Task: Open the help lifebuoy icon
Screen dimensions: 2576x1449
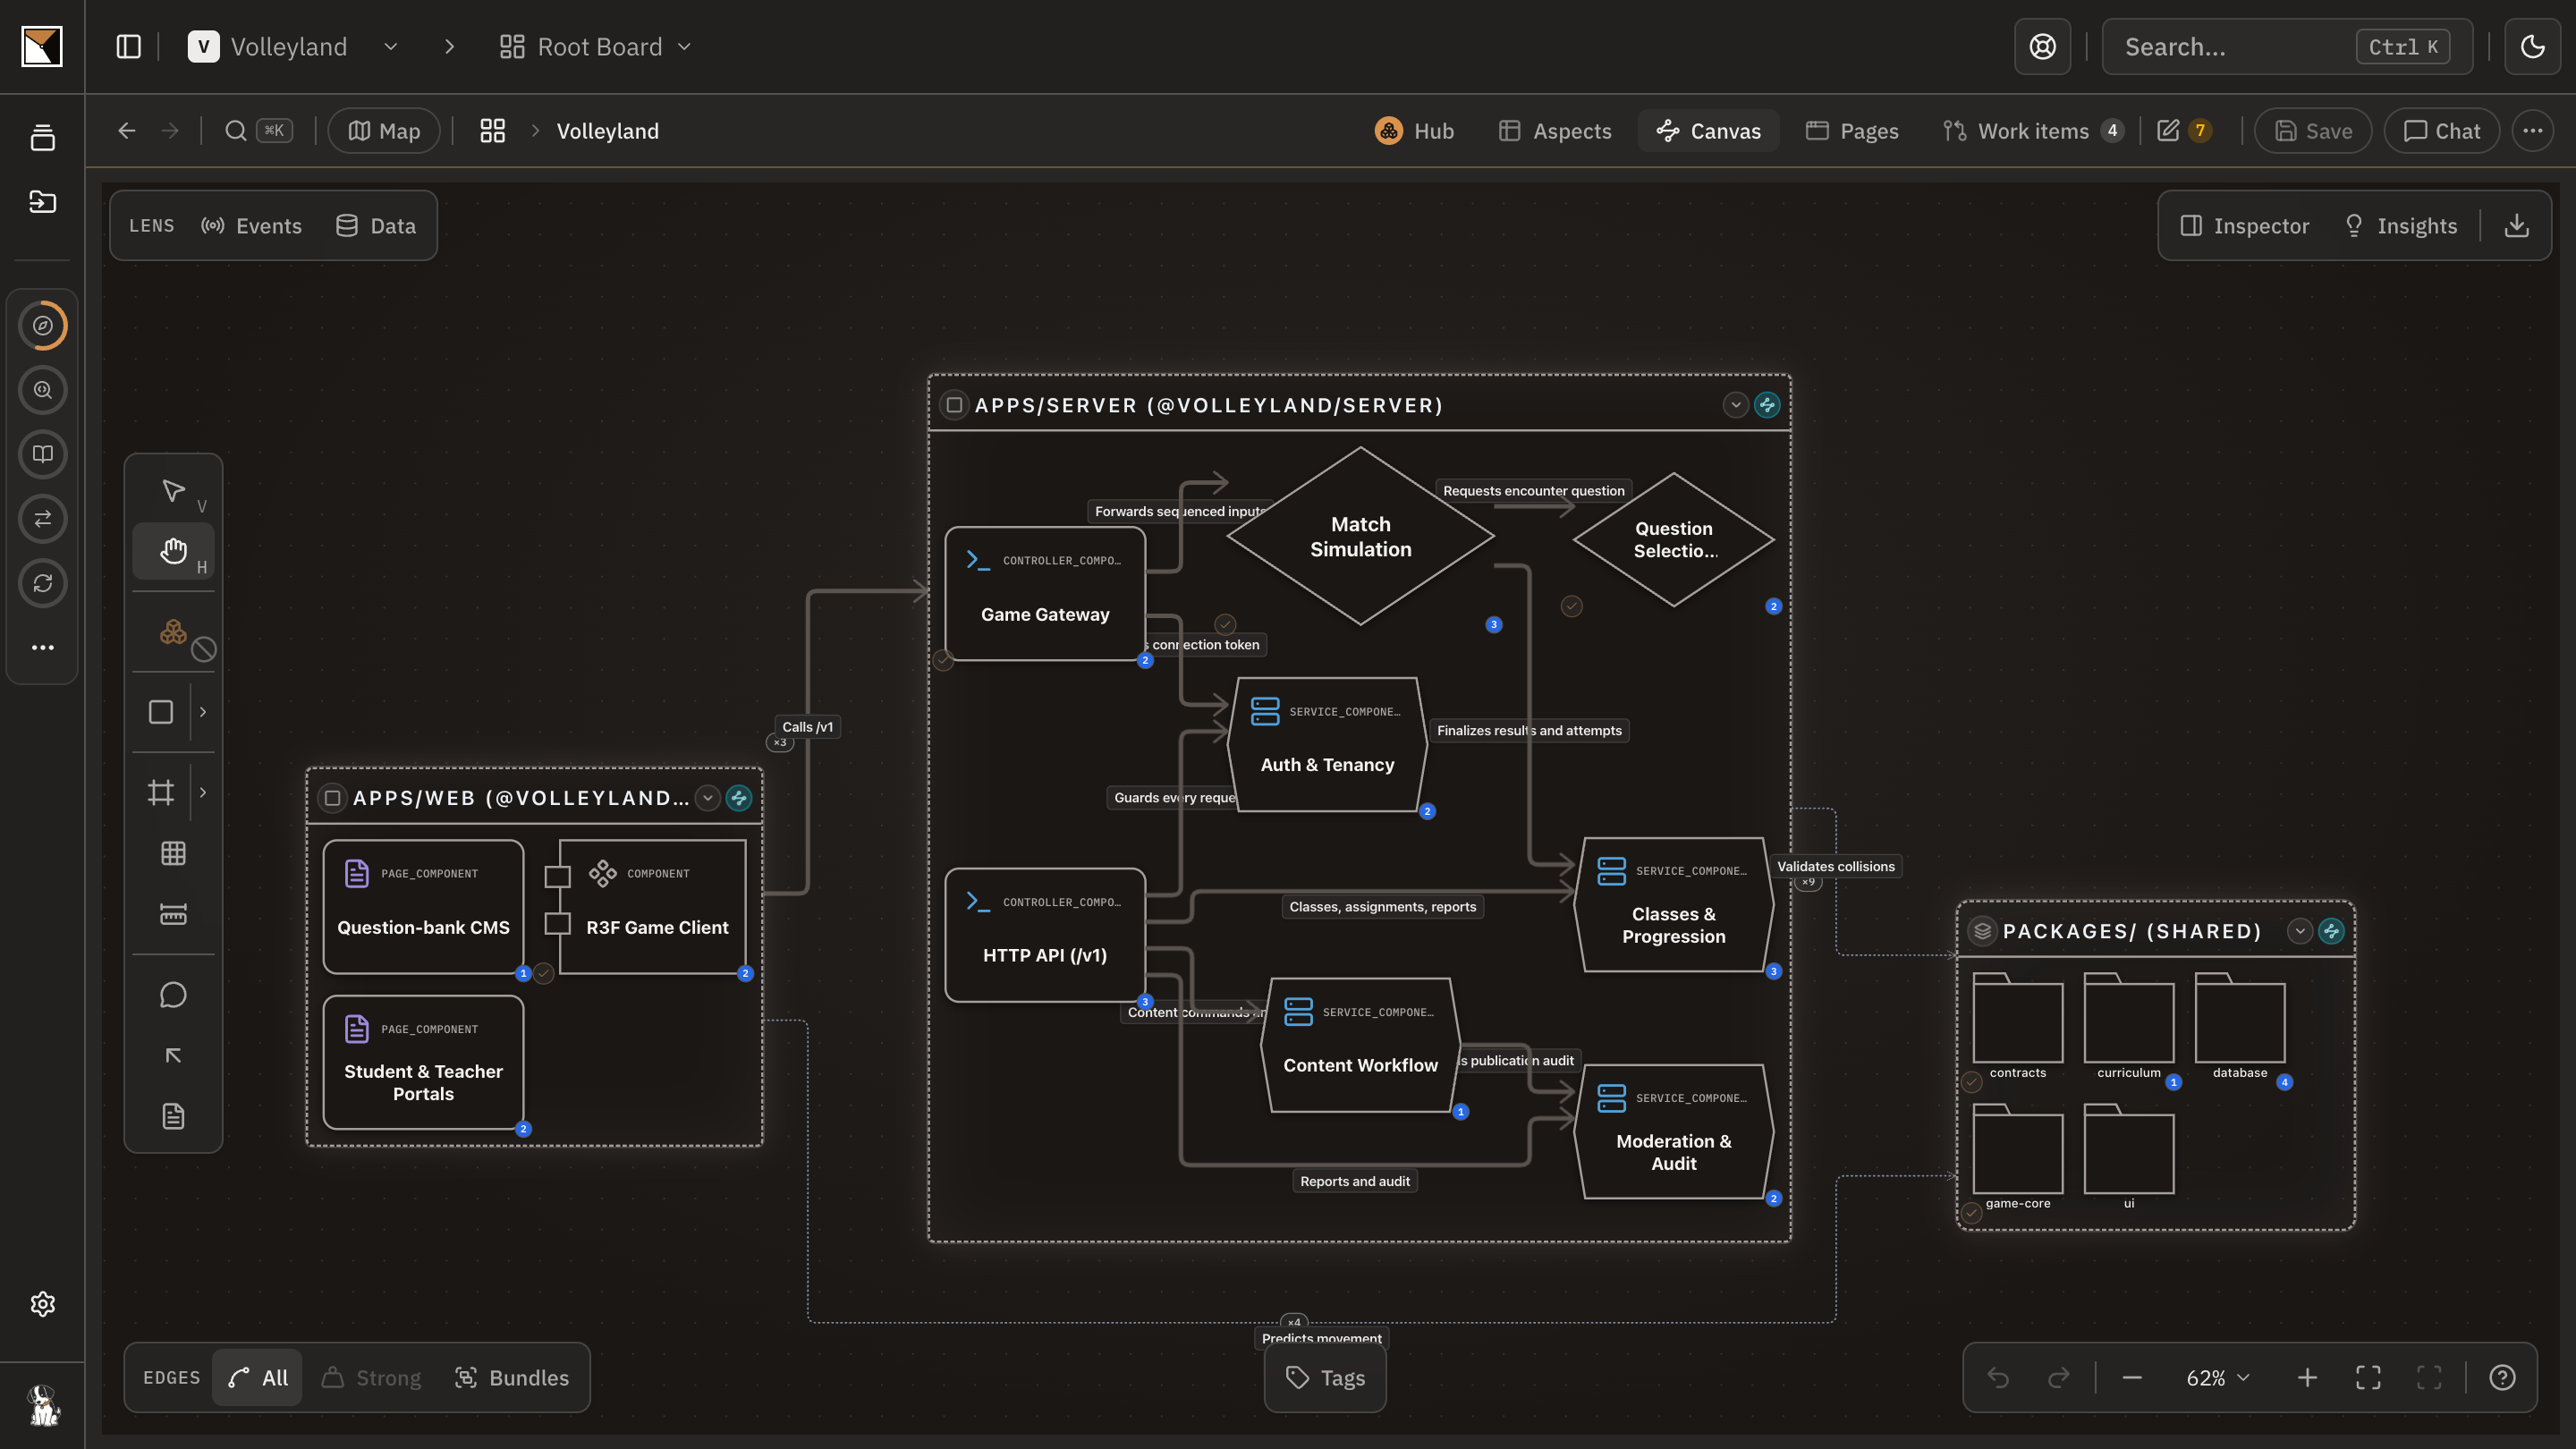Action: coord(2043,47)
